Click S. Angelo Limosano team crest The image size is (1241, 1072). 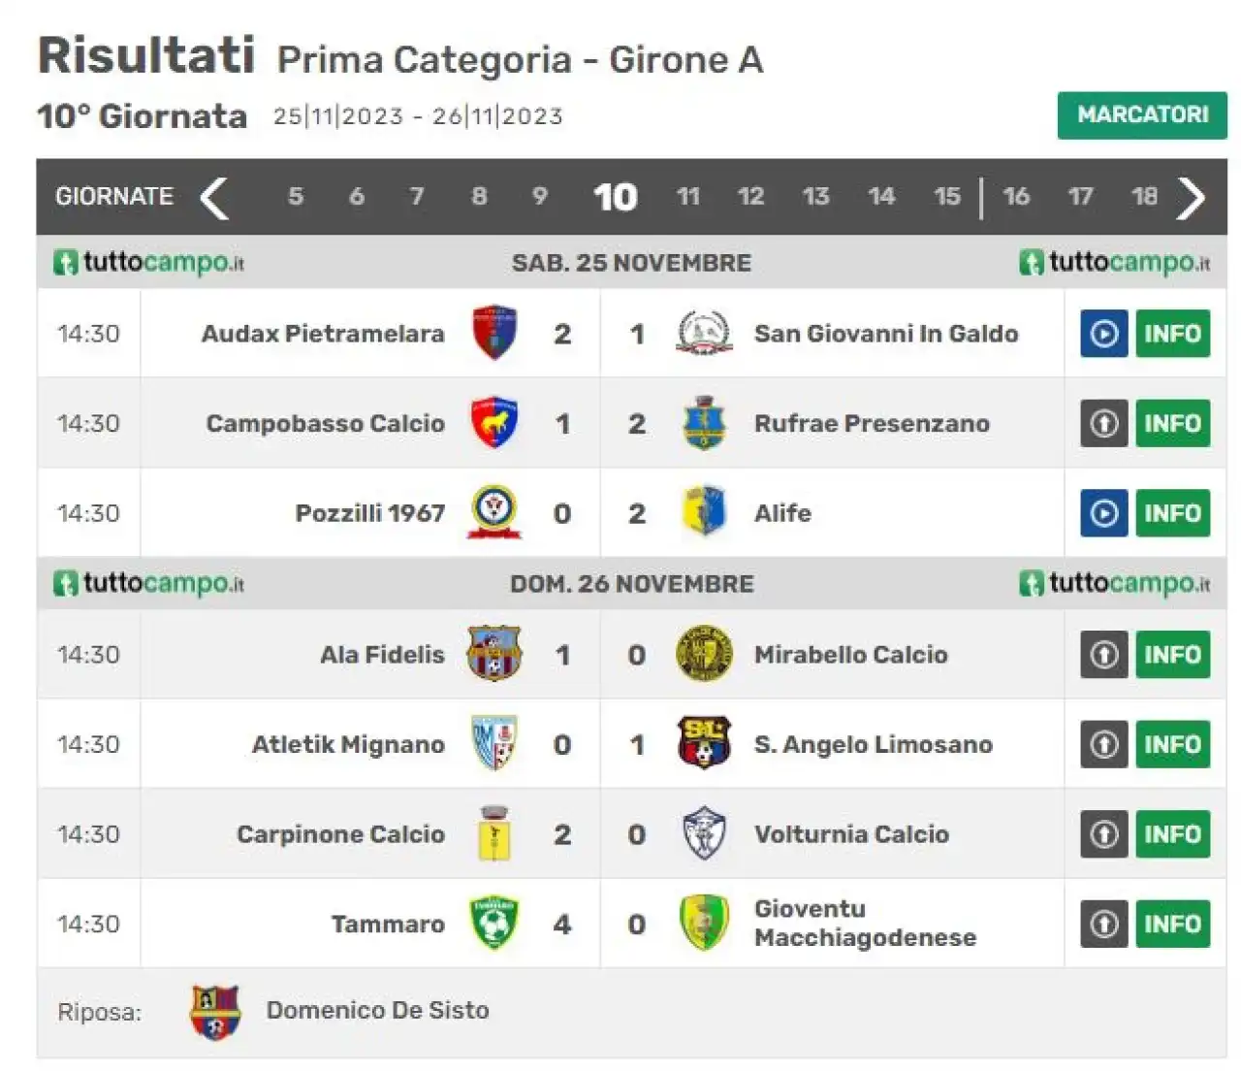pos(704,744)
